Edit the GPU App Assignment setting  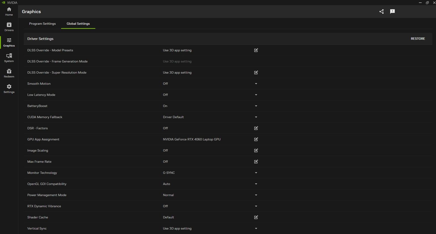click(256, 139)
